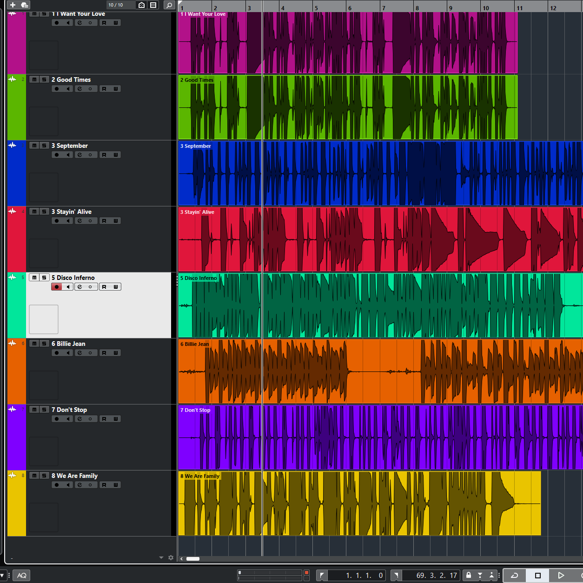Open the track list filter icon
The height and width of the screenshot is (583, 583).
153,5
